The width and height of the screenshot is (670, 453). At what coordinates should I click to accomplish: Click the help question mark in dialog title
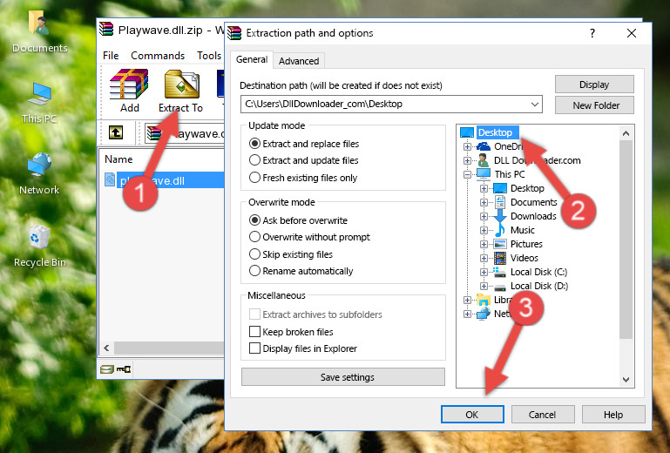[x=592, y=33]
